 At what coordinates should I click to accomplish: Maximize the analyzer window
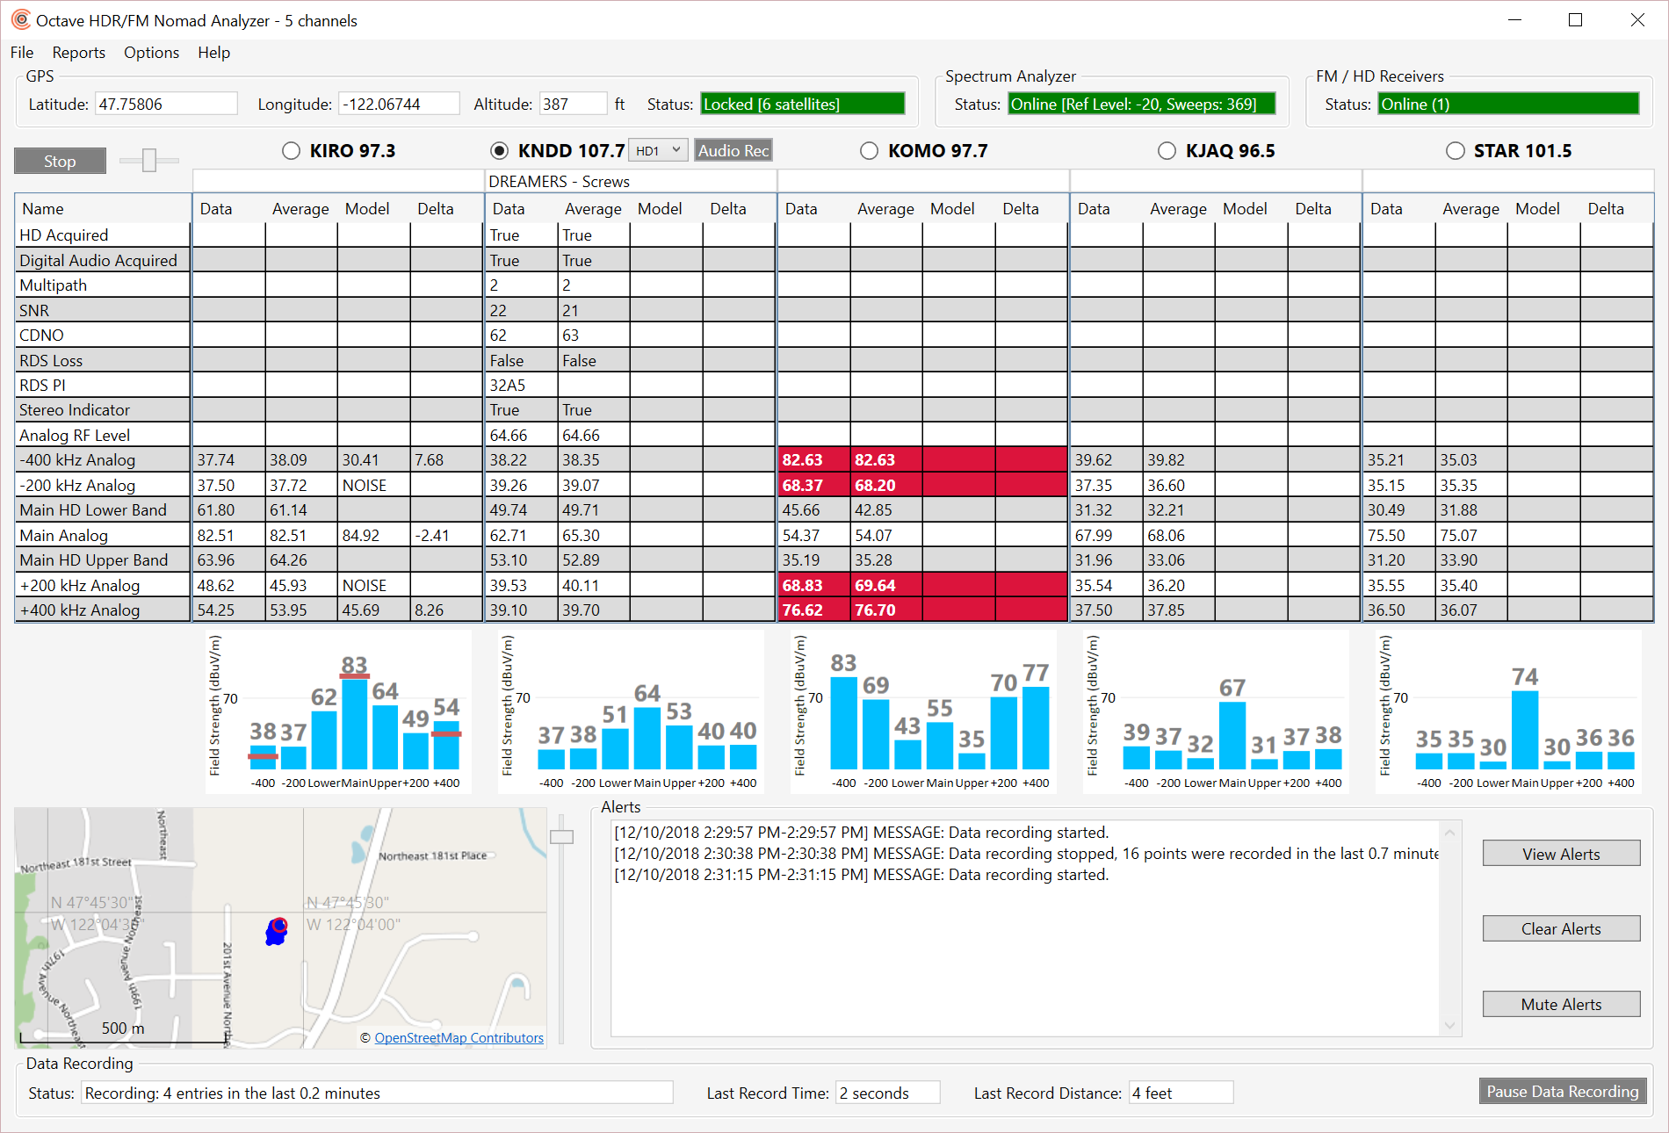click(1575, 20)
